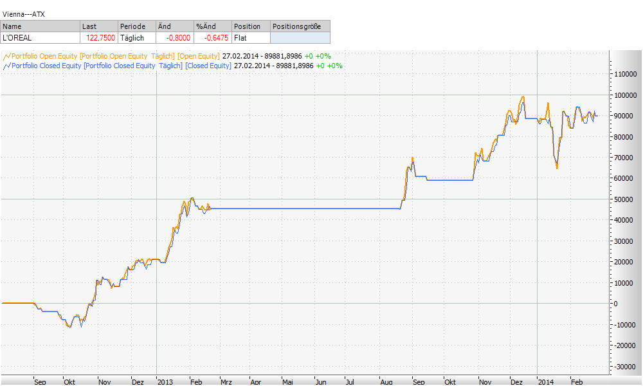Select the Portfolio Closed Equity legend label
The height and width of the screenshot is (386, 643).
pos(46,66)
